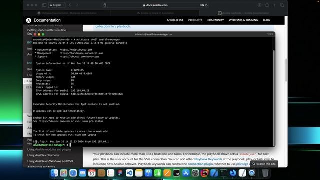Open a new tab with the plus icon

click(274, 5)
